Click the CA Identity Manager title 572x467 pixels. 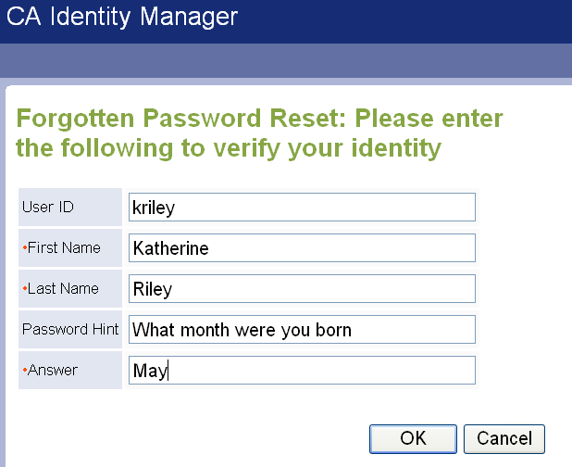(x=122, y=16)
